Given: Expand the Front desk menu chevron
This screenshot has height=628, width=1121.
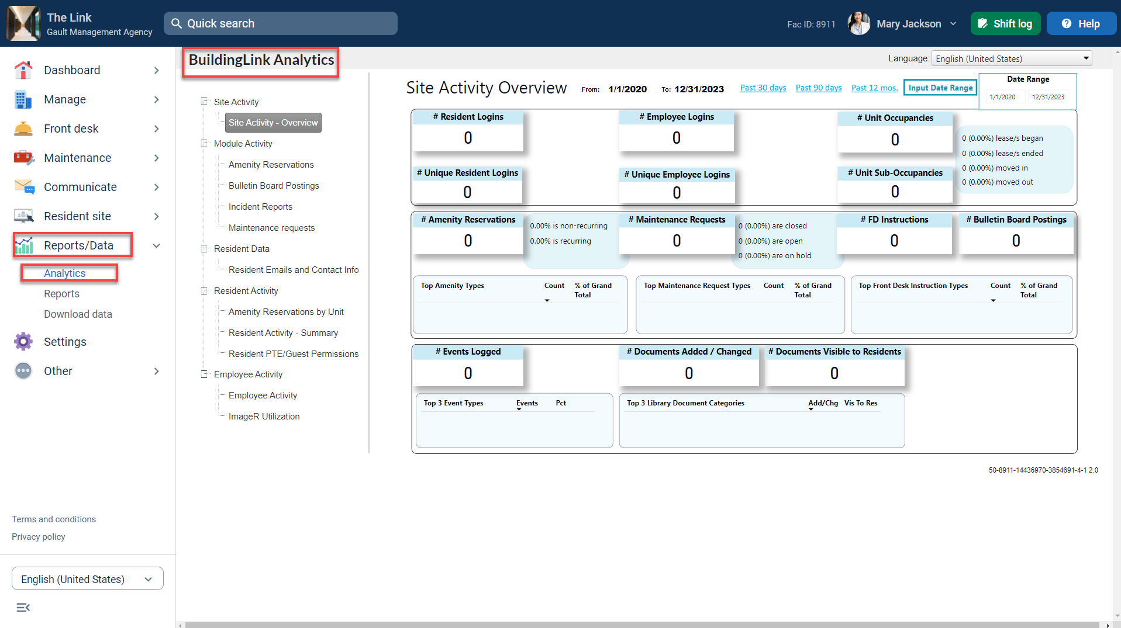Looking at the screenshot, I should (x=156, y=129).
